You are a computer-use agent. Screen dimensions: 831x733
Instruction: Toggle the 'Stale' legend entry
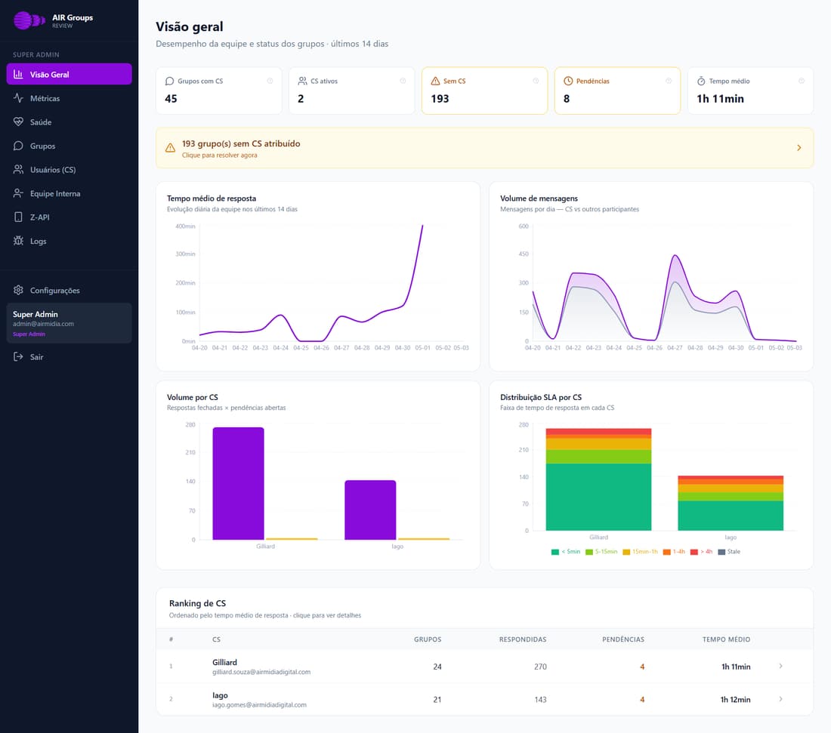tap(729, 552)
